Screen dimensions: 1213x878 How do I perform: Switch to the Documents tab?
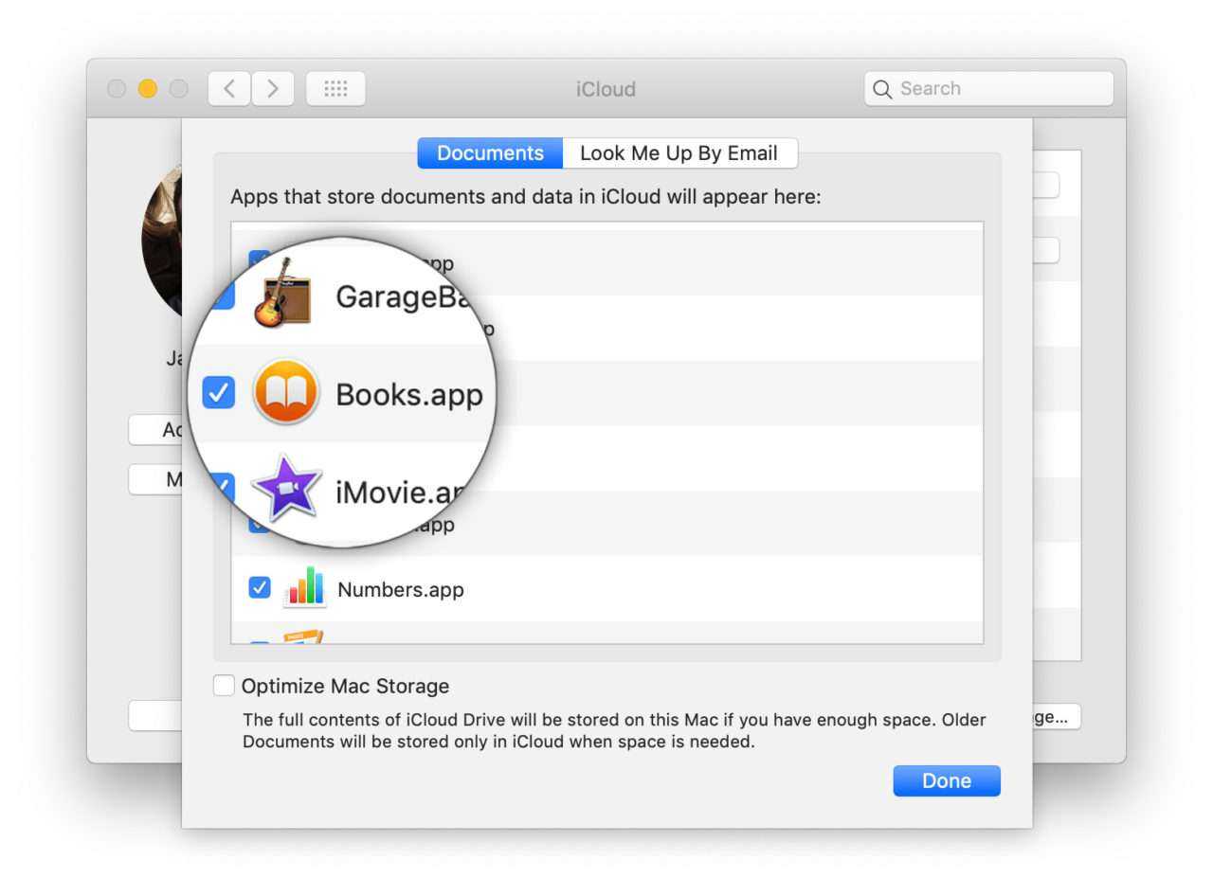[x=490, y=153]
